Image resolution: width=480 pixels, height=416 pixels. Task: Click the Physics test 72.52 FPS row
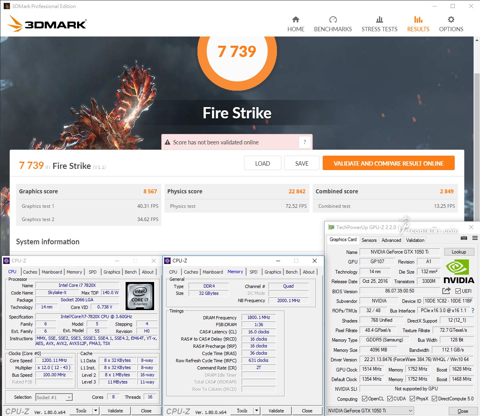tap(237, 206)
